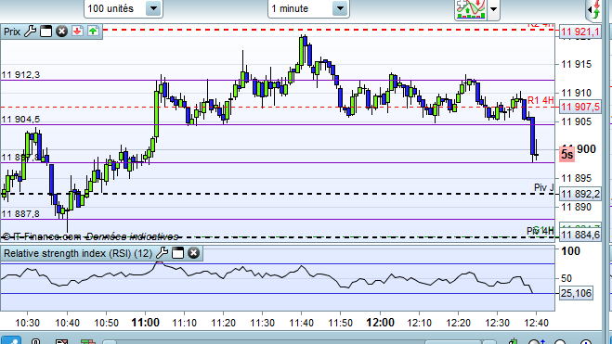Maximize the RSI indicator panel

pyautogui.click(x=177, y=253)
